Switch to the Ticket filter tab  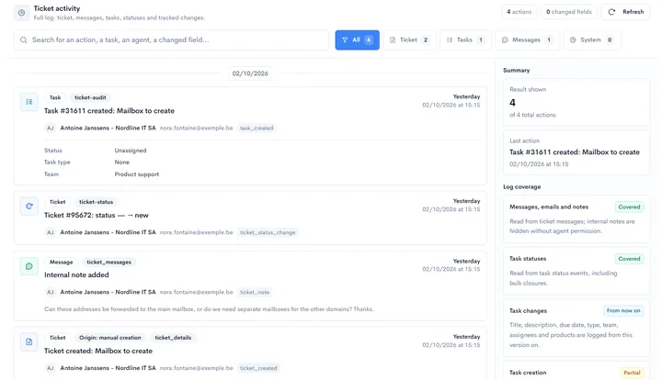point(409,40)
